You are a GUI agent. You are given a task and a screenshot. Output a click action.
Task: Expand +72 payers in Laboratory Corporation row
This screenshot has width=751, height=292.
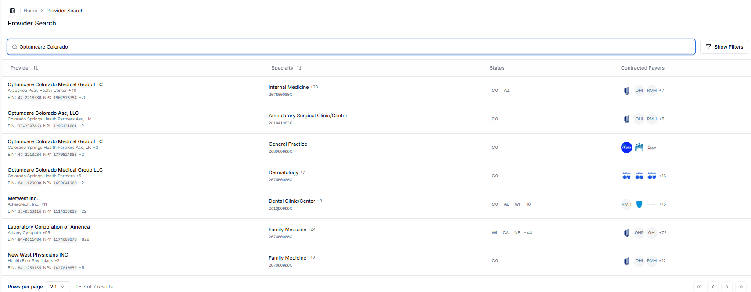coord(663,233)
